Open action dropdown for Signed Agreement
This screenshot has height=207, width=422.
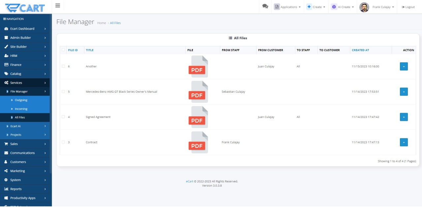(x=404, y=117)
